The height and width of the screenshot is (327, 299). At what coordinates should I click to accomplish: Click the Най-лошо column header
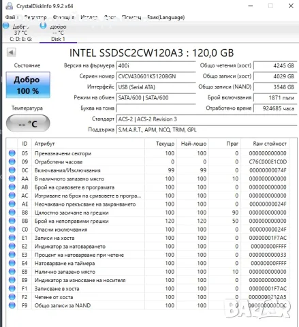(193, 144)
